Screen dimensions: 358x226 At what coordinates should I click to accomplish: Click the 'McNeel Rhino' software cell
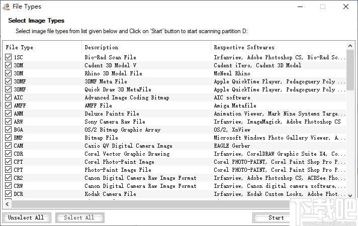tap(232, 73)
